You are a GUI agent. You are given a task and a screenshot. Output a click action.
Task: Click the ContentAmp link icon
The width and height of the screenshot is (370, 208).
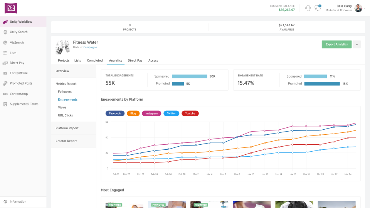(5, 94)
